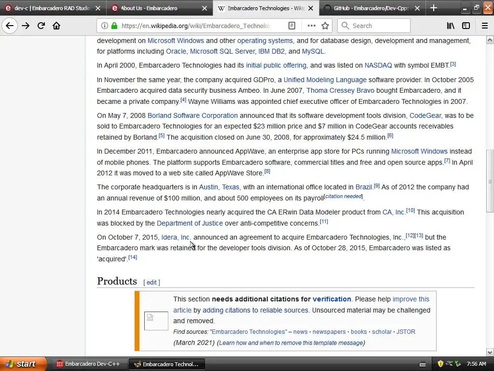The height and width of the screenshot is (371, 494).
Task: Follow the Oracle link
Action: click(176, 51)
